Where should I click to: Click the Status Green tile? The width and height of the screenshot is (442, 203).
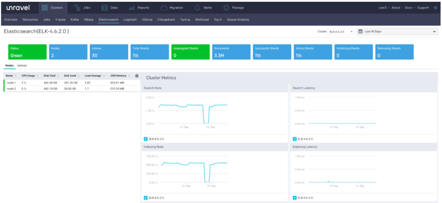[x=27, y=52]
